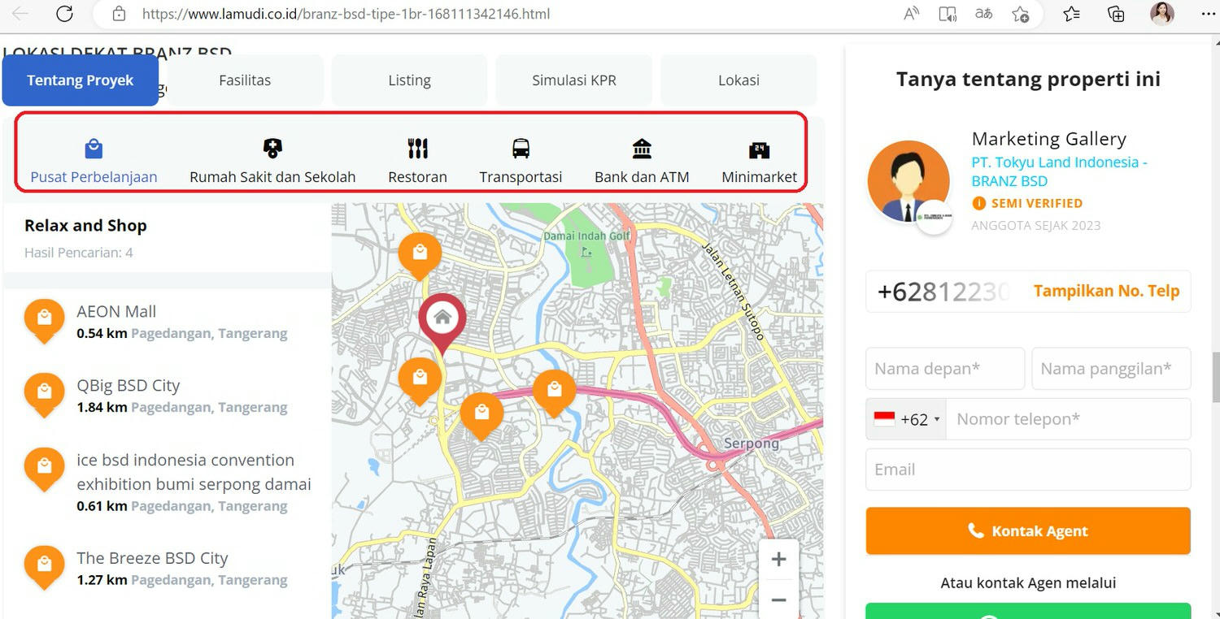Refresh the browser page

pos(64,14)
